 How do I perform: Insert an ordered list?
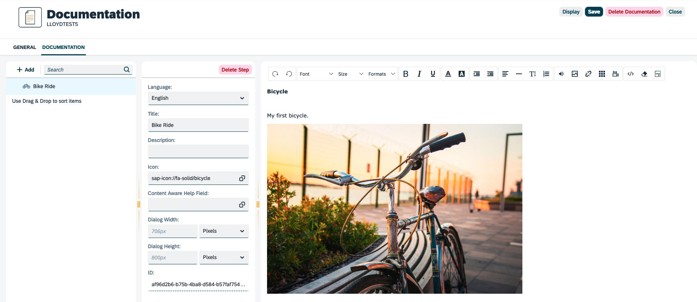coord(546,74)
